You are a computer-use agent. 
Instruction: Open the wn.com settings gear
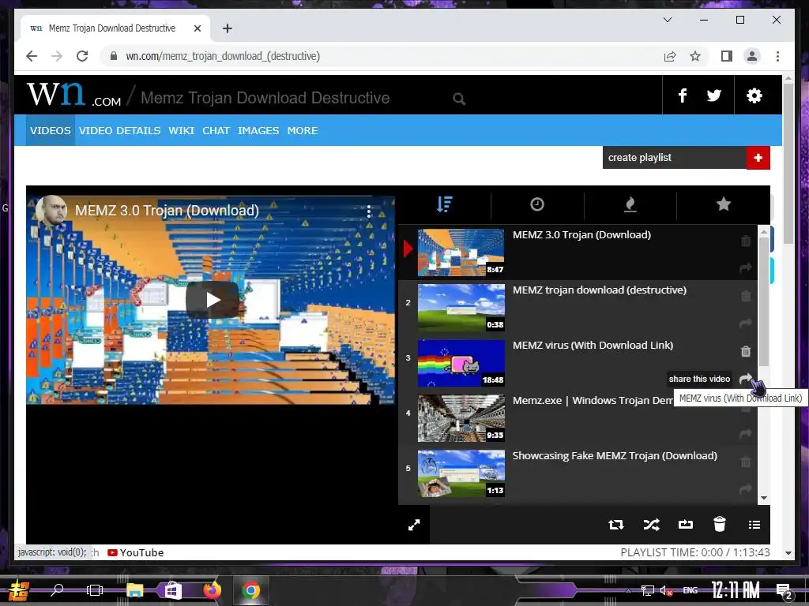click(754, 95)
